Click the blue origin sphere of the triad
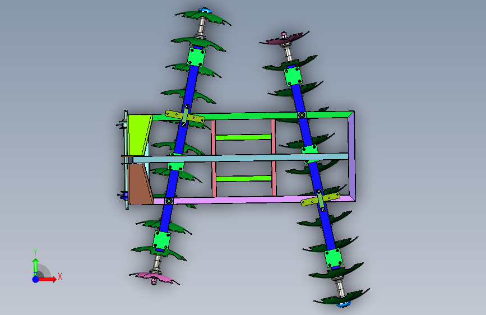This screenshot has width=486, height=315. tap(36, 279)
